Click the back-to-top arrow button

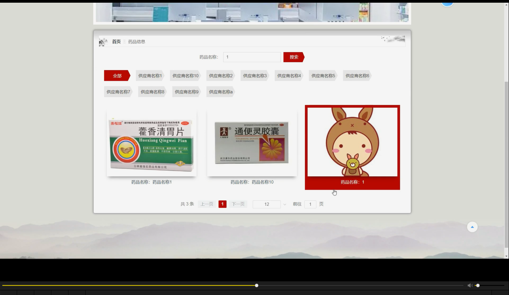[x=472, y=227]
